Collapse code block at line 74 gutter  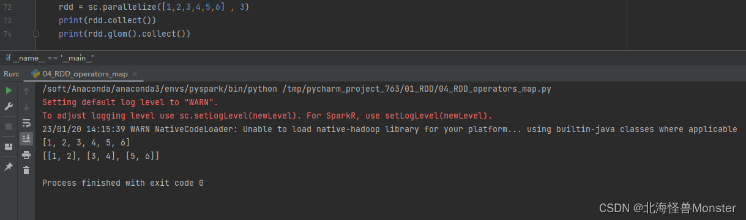pos(36,34)
